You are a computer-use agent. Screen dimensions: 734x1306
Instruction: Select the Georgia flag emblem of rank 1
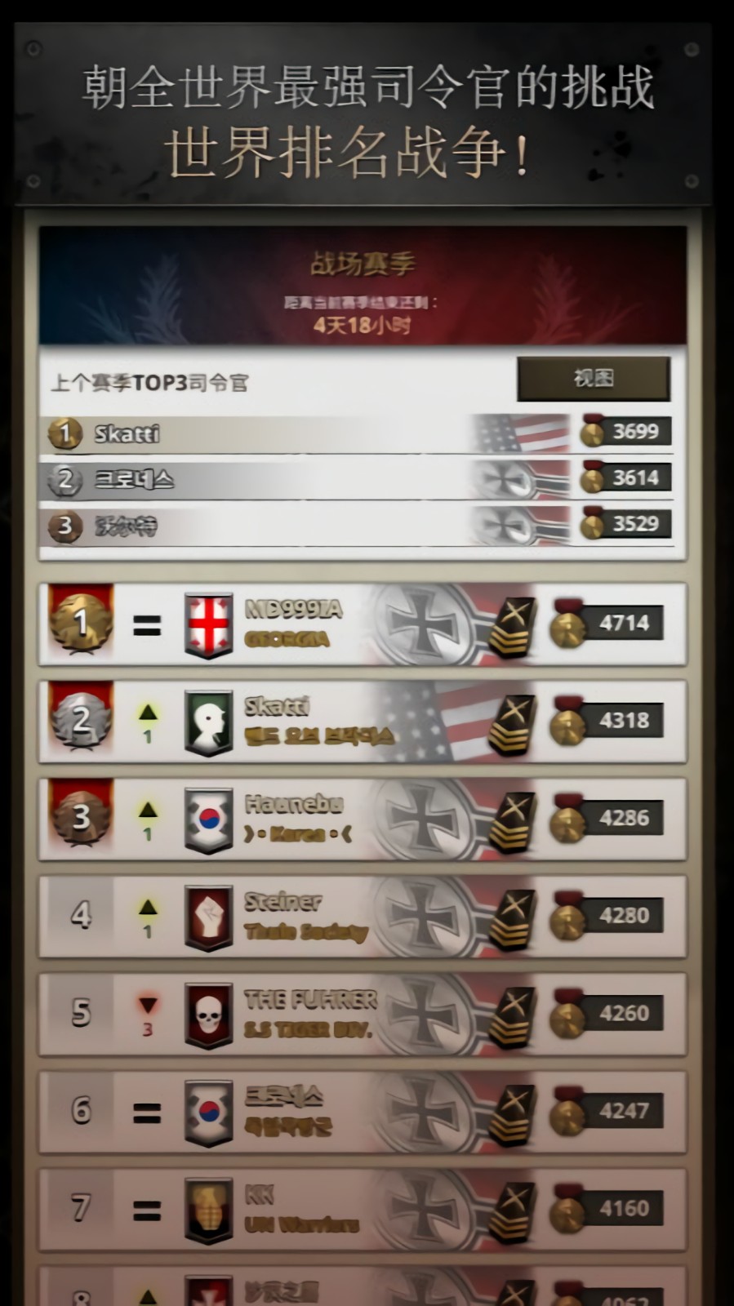pos(209,625)
